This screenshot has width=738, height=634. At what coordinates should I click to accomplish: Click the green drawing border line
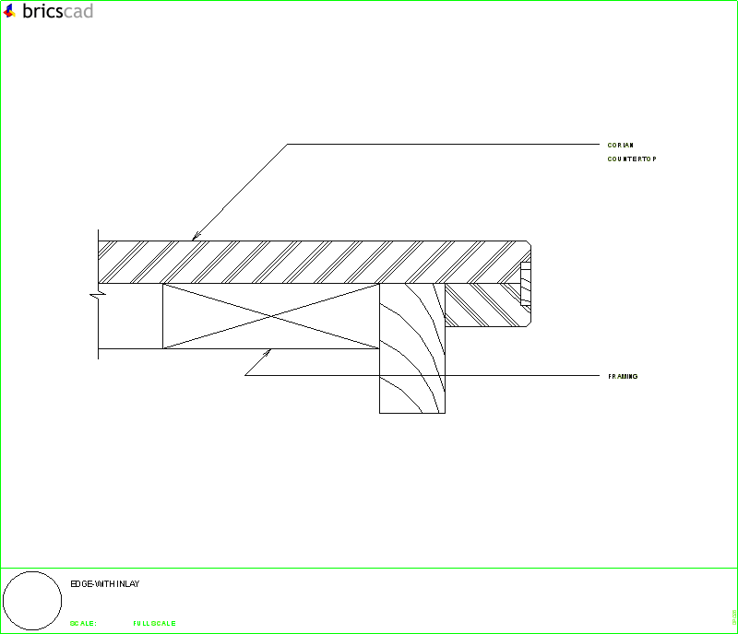pyautogui.click(x=369, y=3)
